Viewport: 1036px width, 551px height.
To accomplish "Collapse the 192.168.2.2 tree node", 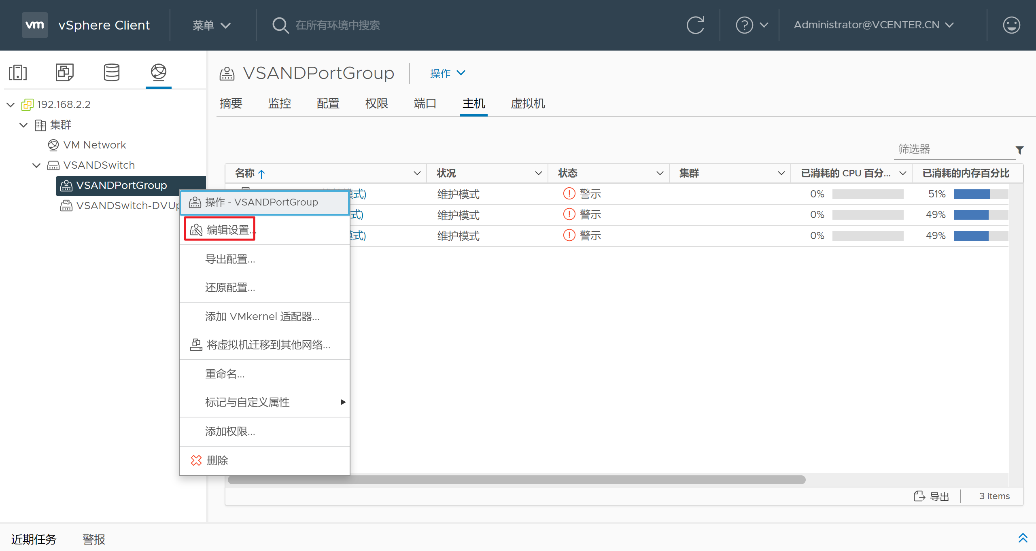I will (x=11, y=105).
